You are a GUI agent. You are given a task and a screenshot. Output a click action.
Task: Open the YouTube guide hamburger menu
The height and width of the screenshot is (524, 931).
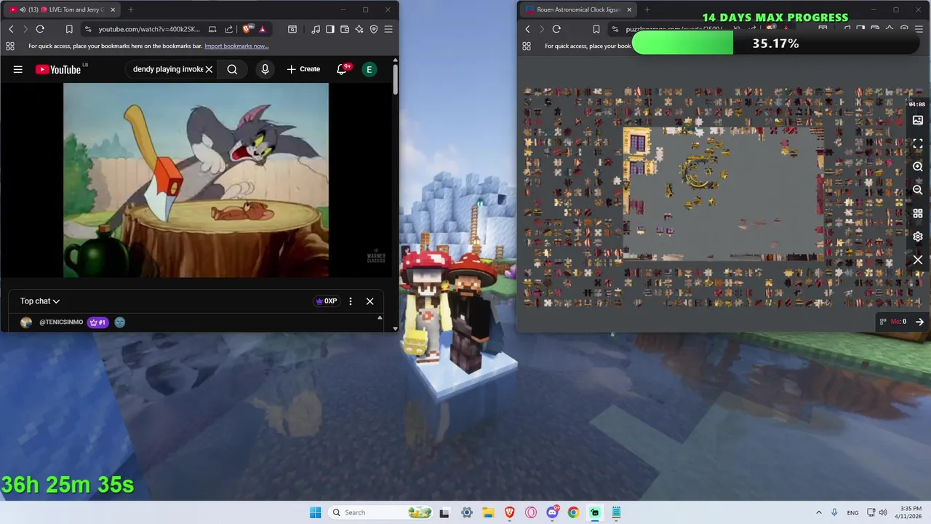click(x=18, y=69)
